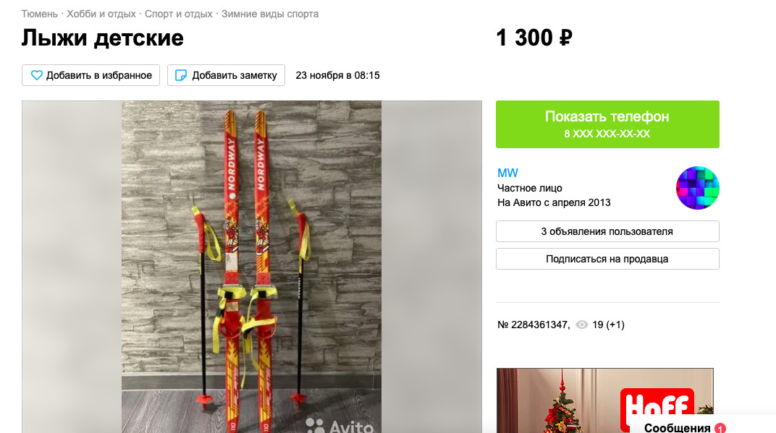Screen dimensions: 776x433
Task: Open the ski photo in gallery
Action: (251, 267)
